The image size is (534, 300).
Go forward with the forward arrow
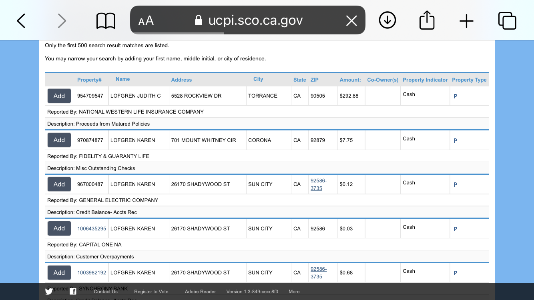coord(62,21)
